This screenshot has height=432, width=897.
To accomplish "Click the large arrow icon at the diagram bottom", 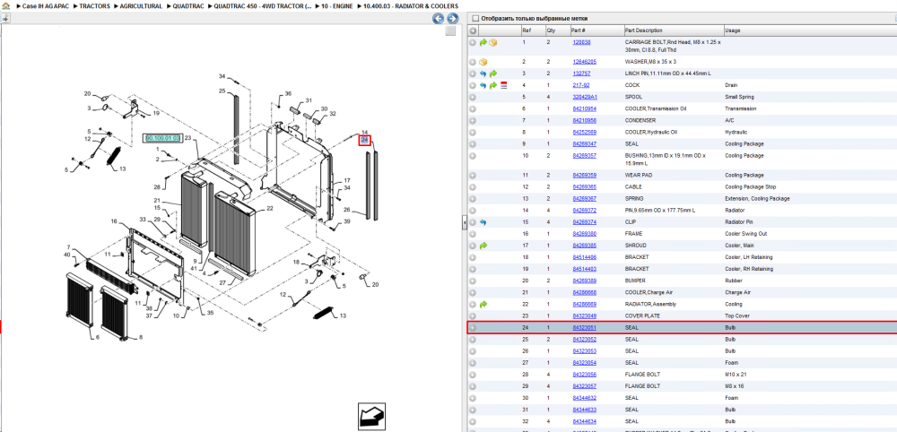I will pyautogui.click(x=371, y=417).
